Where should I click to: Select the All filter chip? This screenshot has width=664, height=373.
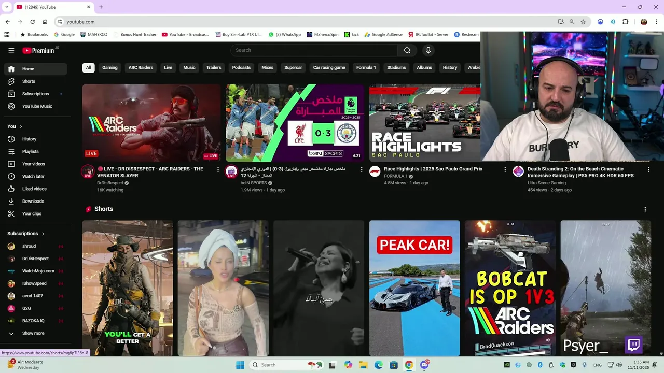pyautogui.click(x=88, y=67)
